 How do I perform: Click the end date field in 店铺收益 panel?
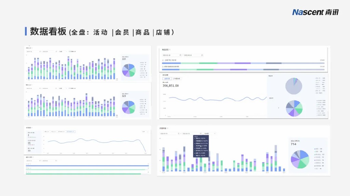coord(192,133)
